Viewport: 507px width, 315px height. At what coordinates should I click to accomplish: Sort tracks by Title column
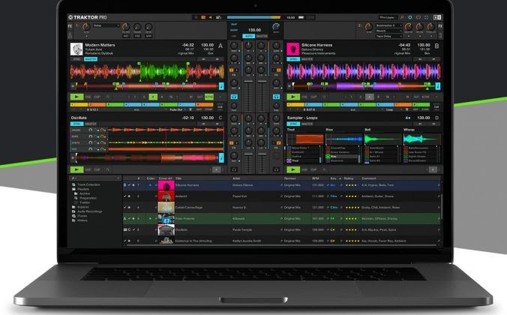178,178
